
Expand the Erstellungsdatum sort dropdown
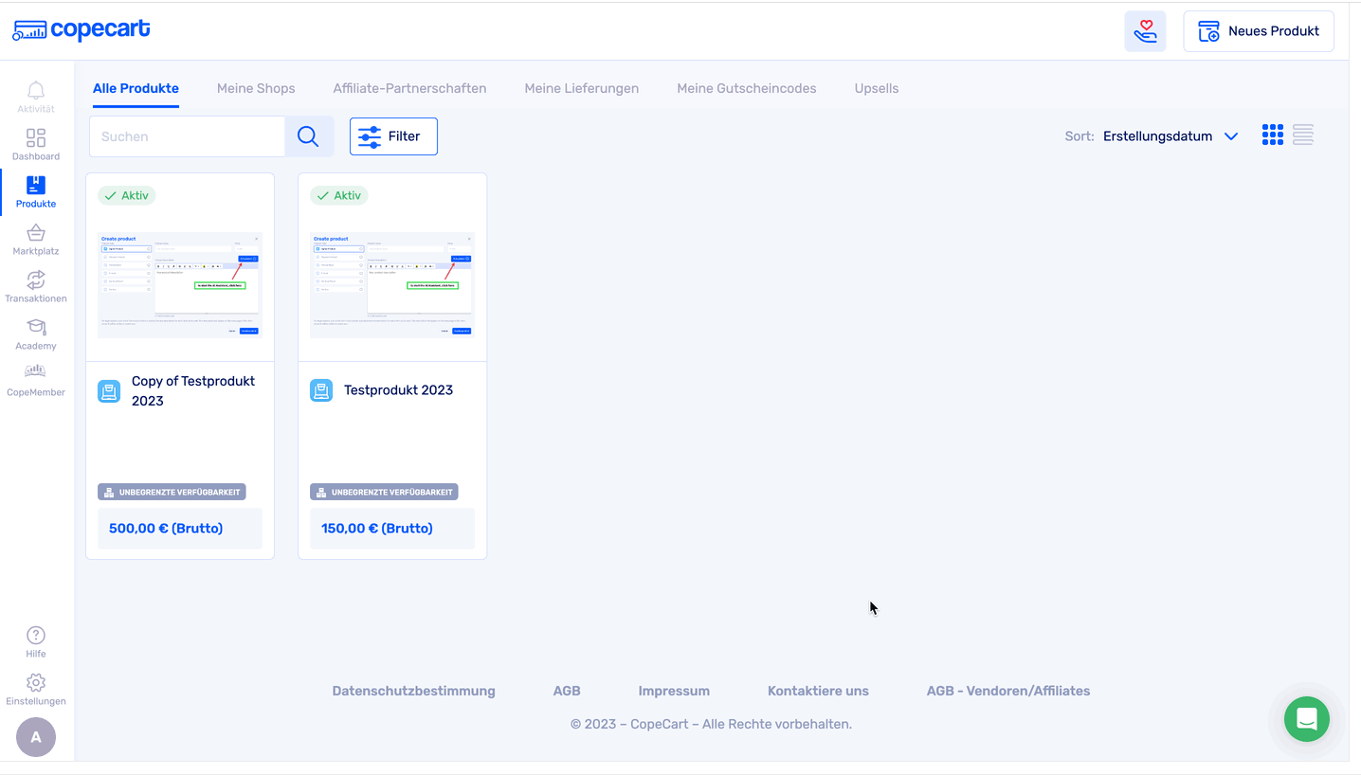point(1170,136)
